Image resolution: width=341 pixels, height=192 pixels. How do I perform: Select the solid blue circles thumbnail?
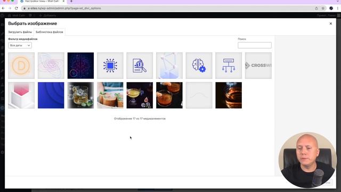(51, 95)
